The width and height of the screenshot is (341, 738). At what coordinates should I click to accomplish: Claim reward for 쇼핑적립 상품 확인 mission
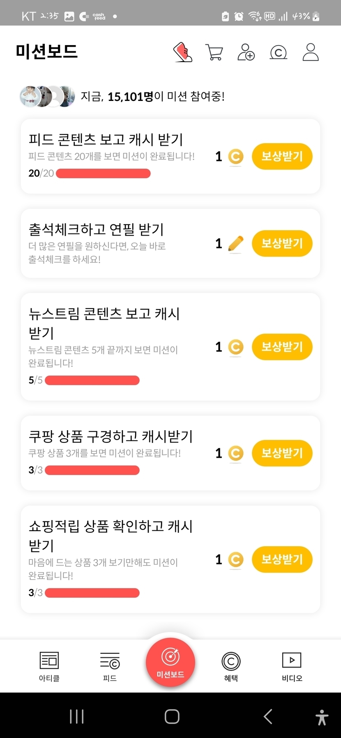pos(282,559)
